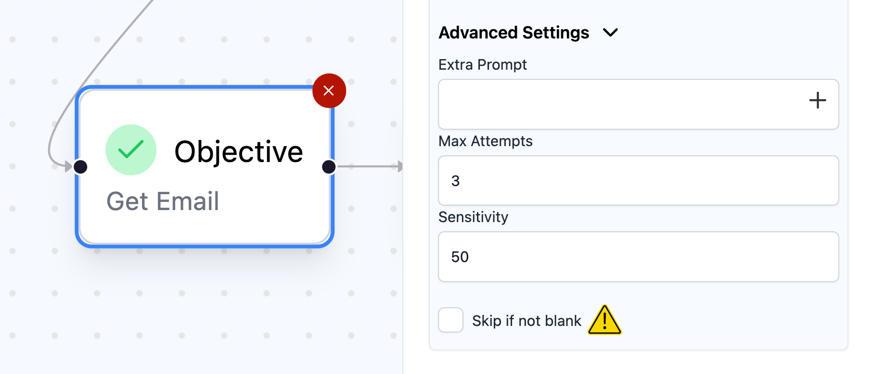Click the plus icon in Extra Prompt field
The height and width of the screenshot is (374, 873).
(x=818, y=100)
